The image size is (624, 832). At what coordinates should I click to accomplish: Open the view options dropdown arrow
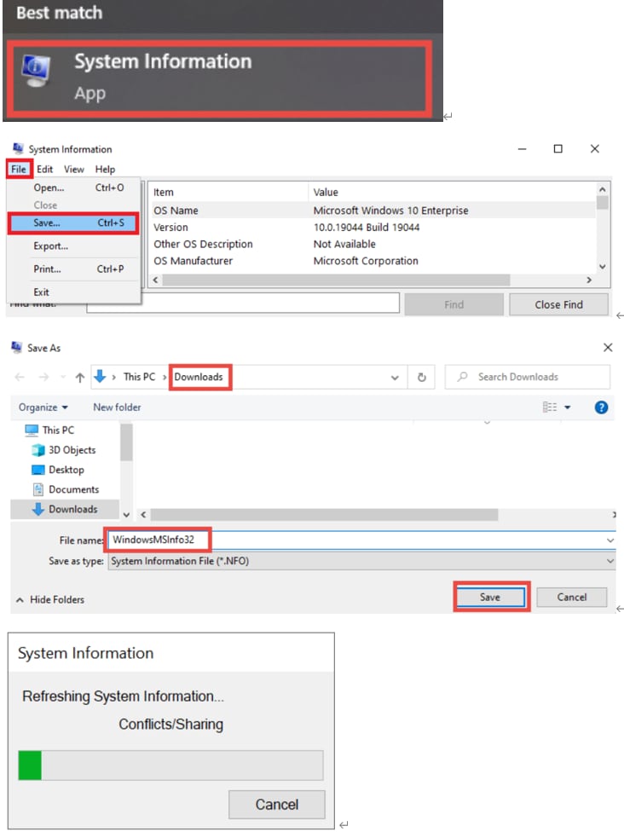pyautogui.click(x=567, y=407)
